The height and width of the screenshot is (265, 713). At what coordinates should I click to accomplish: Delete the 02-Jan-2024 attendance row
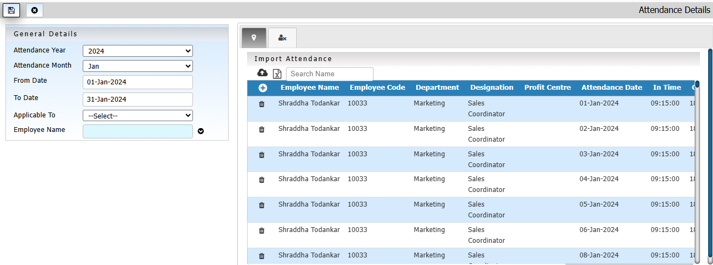coord(262,129)
